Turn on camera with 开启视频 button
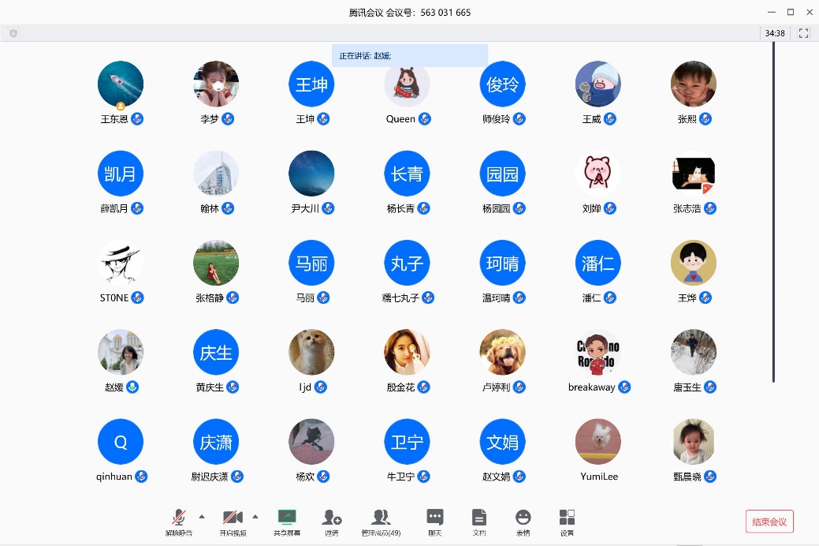This screenshot has height=546, width=819. pos(232,522)
